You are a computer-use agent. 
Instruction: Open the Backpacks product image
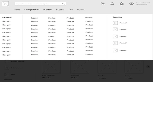point(80,67)
